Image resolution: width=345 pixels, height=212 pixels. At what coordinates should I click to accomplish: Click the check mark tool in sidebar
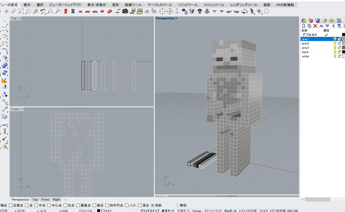point(5,139)
